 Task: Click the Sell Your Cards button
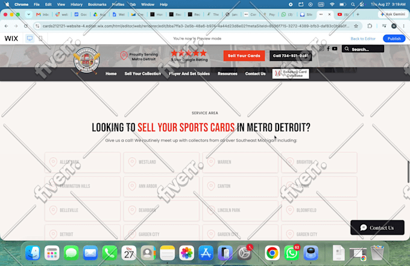pyautogui.click(x=244, y=56)
